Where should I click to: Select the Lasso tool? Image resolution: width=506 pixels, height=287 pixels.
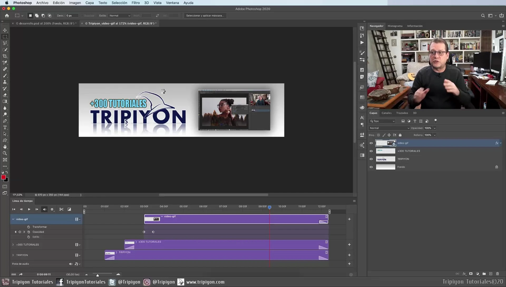[5, 43]
